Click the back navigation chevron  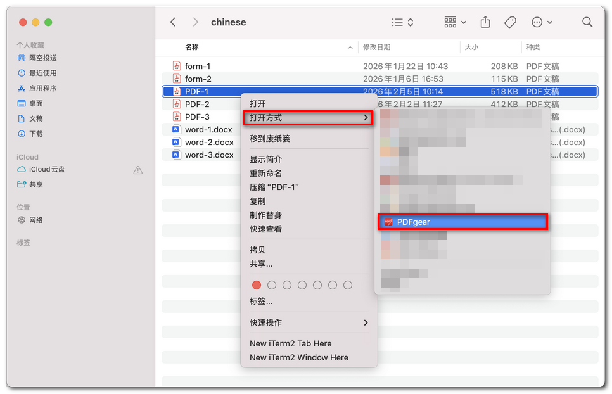point(173,22)
